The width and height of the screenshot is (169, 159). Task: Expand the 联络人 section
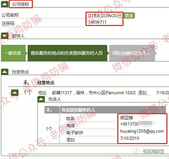pyautogui.click(x=5, y=36)
